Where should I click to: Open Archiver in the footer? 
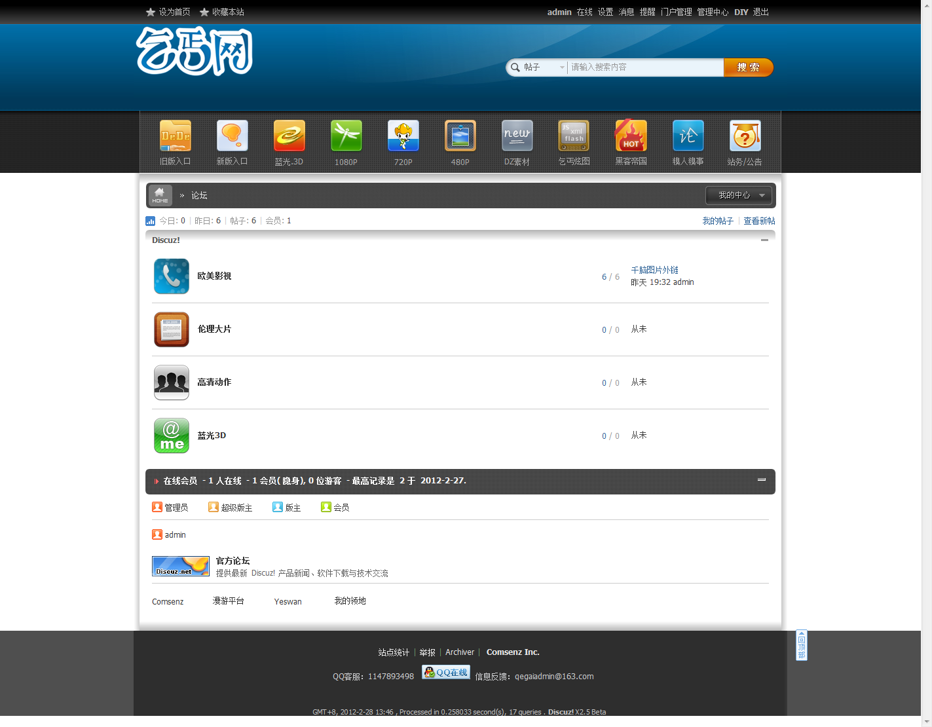pos(460,652)
